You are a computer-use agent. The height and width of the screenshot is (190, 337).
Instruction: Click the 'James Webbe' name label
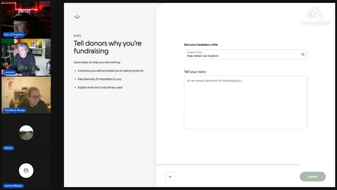pyautogui.click(x=13, y=186)
